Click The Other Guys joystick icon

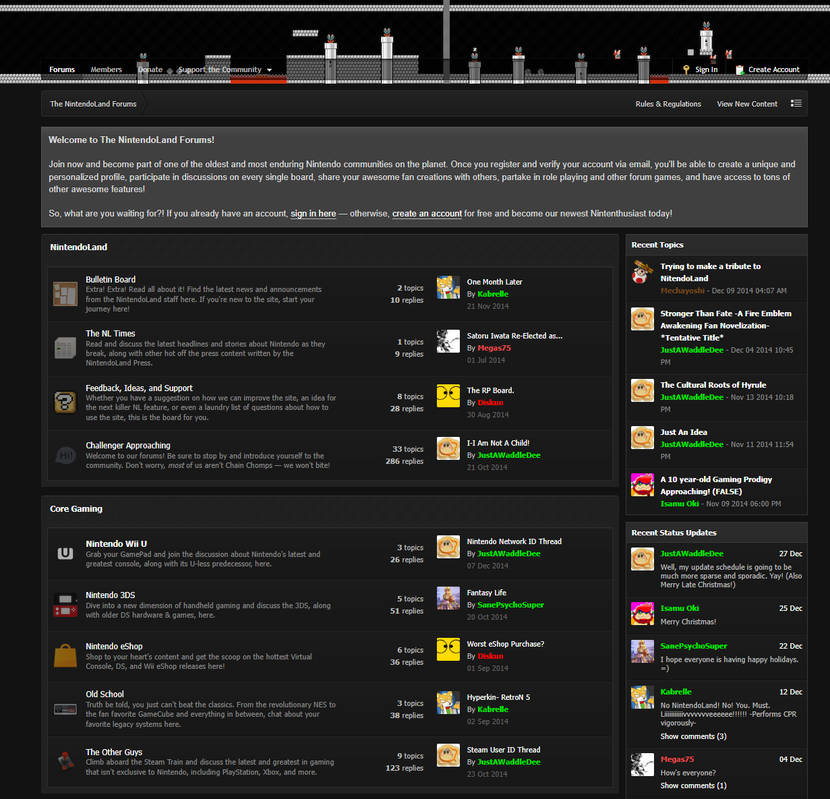(x=65, y=762)
